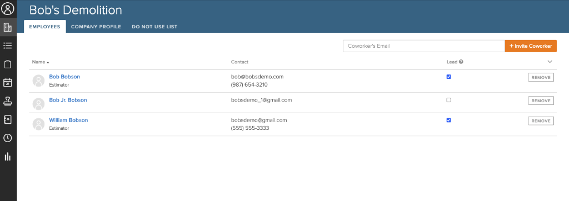The image size is (569, 201).
Task: Uncheck Lead checkbox for William Bobson
Action: [448, 120]
